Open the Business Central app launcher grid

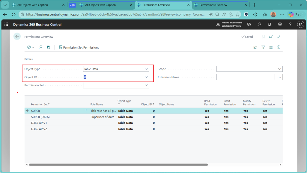[x=6, y=24]
